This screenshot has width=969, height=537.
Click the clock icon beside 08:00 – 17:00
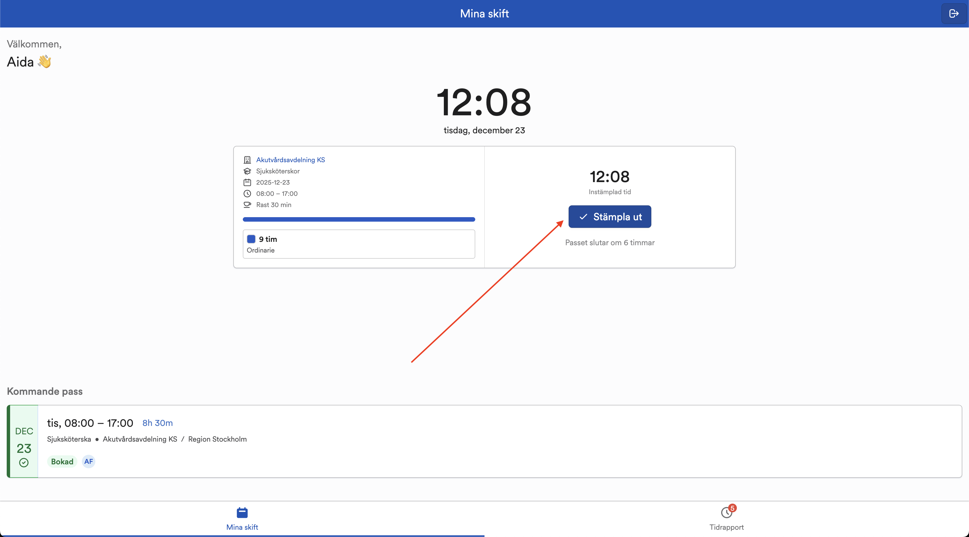coord(247,194)
